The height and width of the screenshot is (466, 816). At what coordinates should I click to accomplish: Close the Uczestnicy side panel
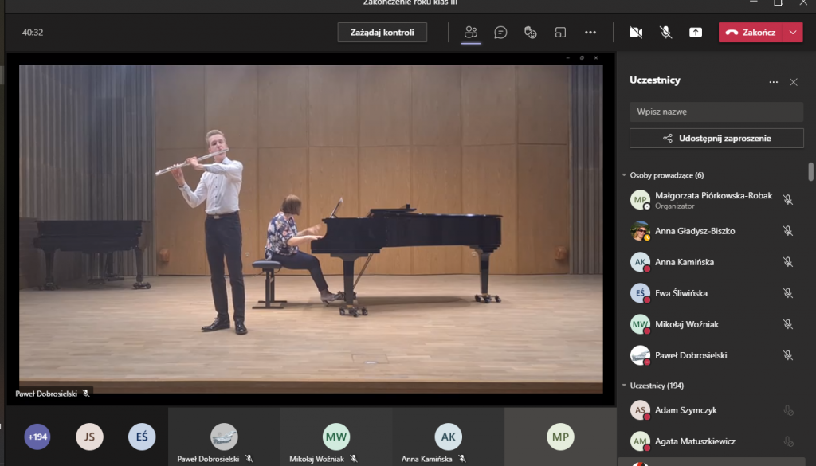point(793,82)
